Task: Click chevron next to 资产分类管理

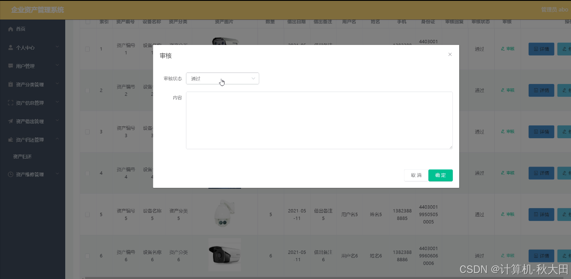Action: point(57,84)
